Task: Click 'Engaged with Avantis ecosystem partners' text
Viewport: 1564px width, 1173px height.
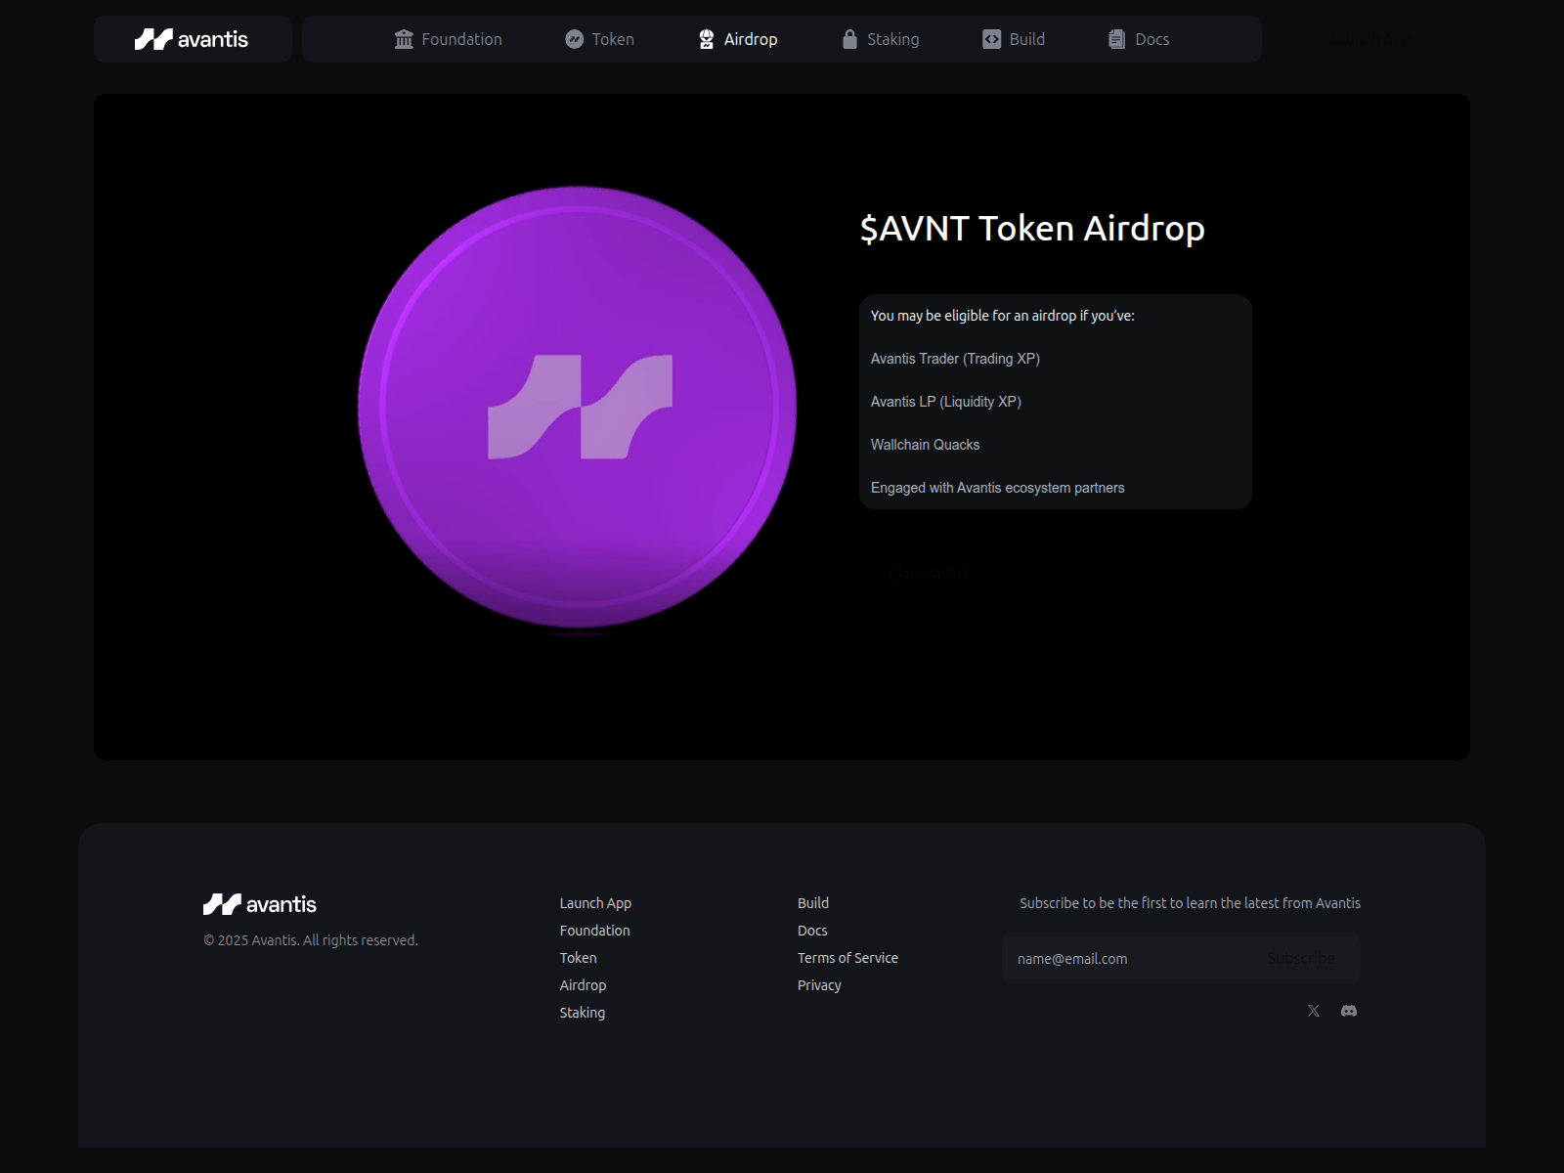Action: [x=997, y=488]
